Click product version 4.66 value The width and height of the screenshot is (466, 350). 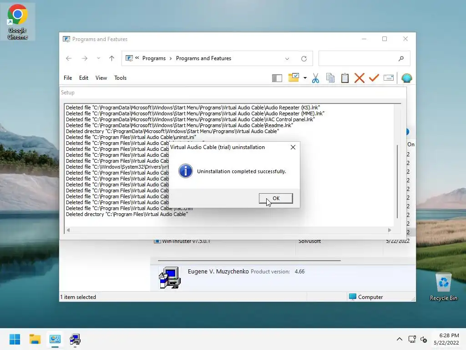299,272
